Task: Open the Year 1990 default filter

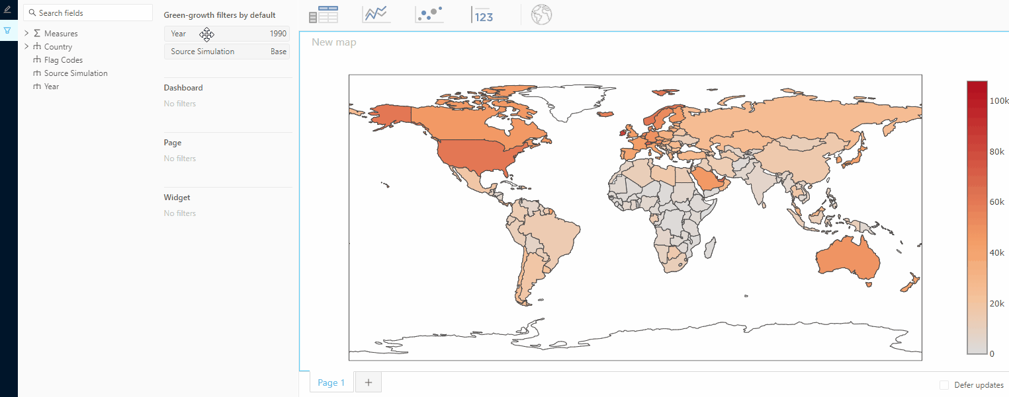Action: tap(227, 34)
